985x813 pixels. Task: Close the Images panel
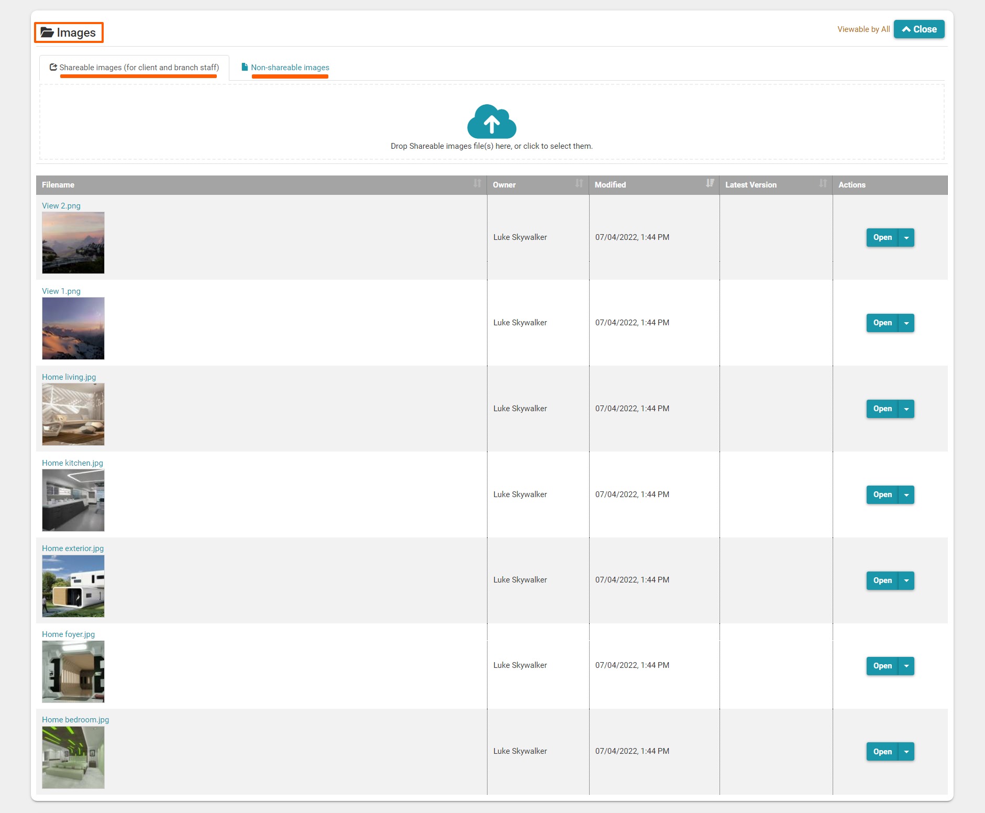pyautogui.click(x=919, y=29)
